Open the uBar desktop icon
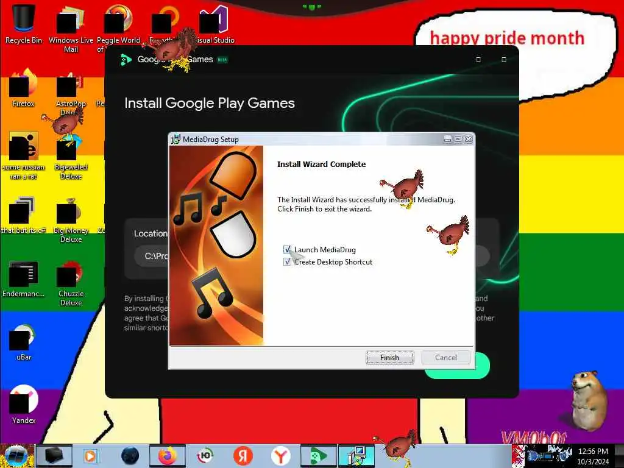Image resolution: width=624 pixels, height=468 pixels. 24,342
